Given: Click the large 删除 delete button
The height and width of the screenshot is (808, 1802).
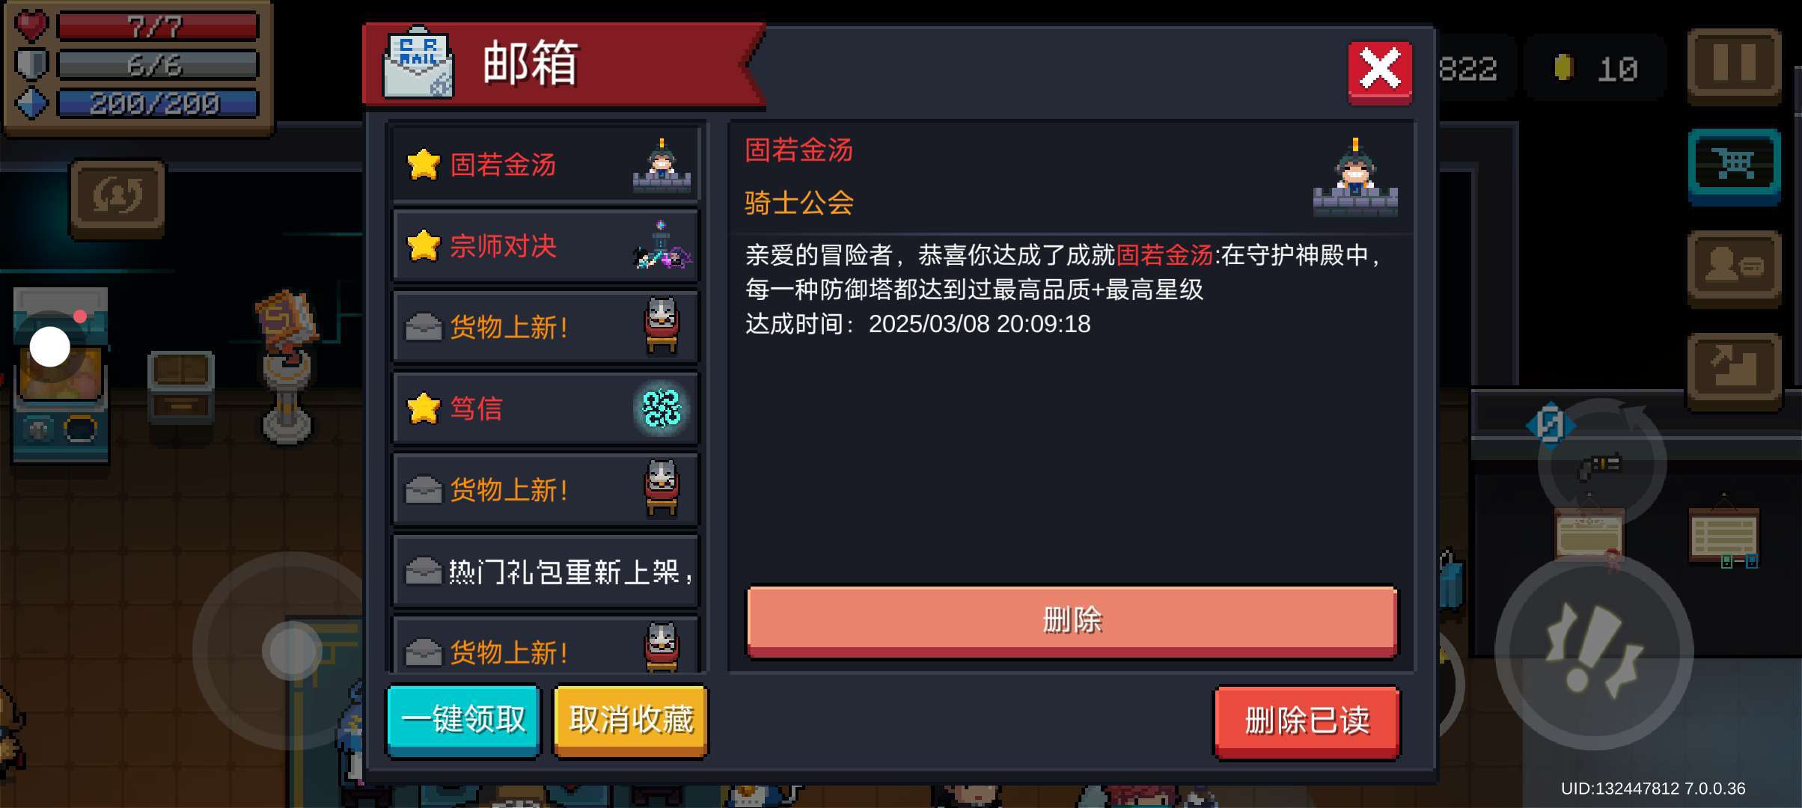Looking at the screenshot, I should click(1072, 621).
